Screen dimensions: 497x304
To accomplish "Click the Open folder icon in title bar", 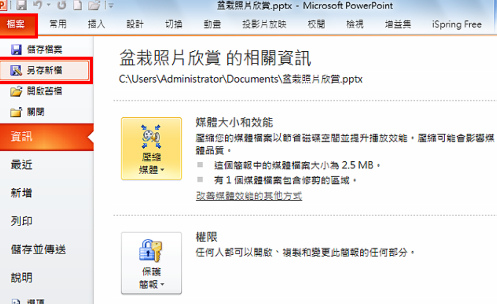I will [x=94, y=5].
